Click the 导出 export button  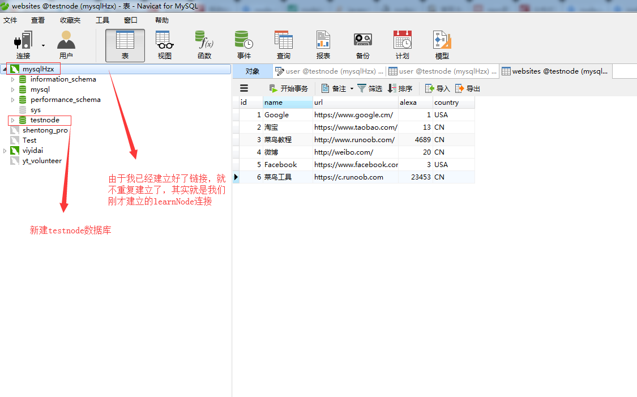click(x=468, y=88)
